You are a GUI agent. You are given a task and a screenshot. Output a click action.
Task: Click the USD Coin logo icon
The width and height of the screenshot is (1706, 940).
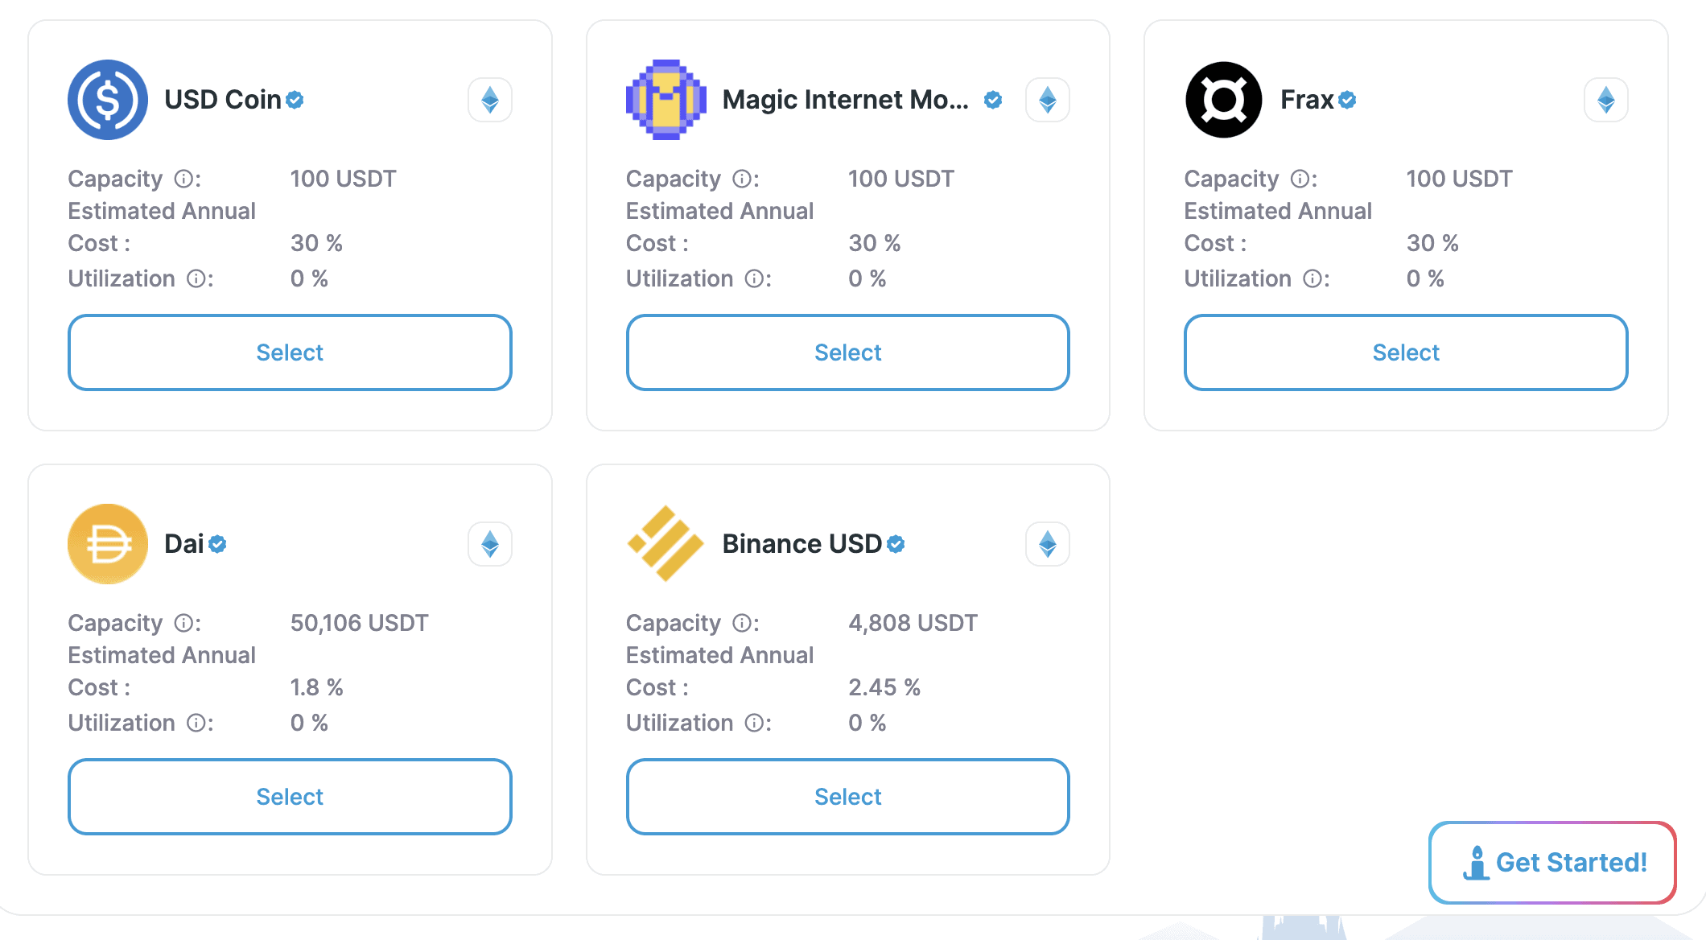[107, 100]
